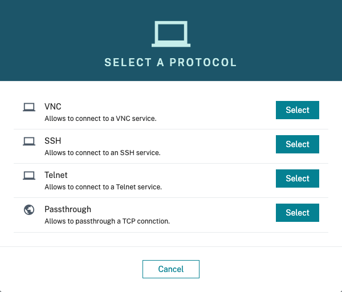Click the Select a Protocol heading
The image size is (342, 292).
[170, 62]
